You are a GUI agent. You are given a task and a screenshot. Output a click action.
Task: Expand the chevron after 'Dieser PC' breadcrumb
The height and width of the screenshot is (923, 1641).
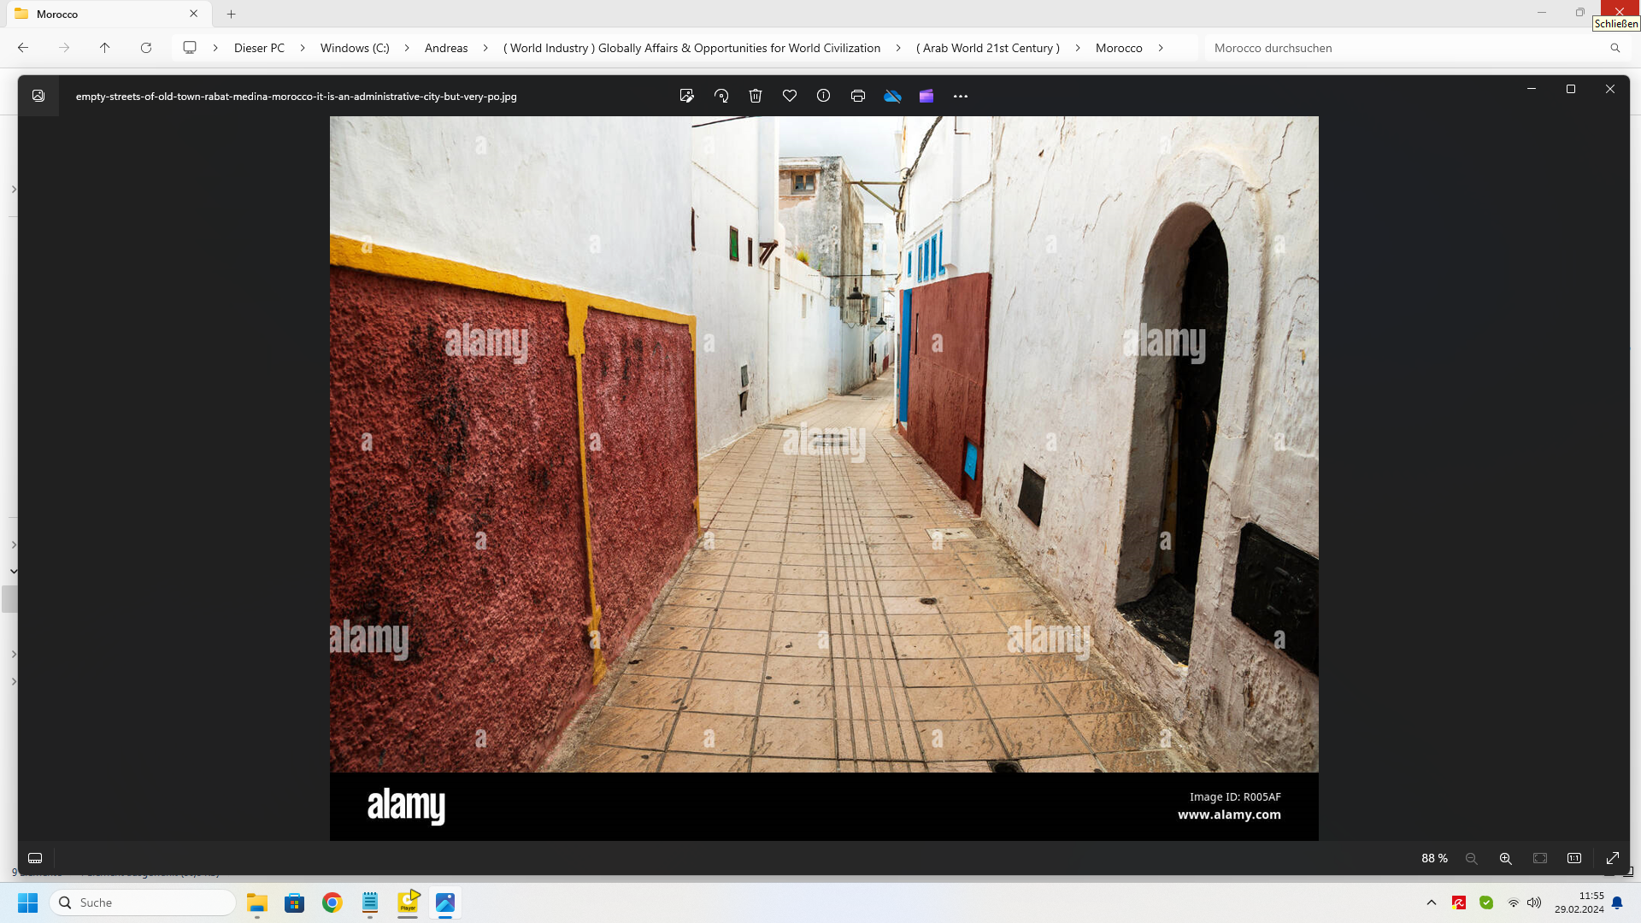[303, 48]
